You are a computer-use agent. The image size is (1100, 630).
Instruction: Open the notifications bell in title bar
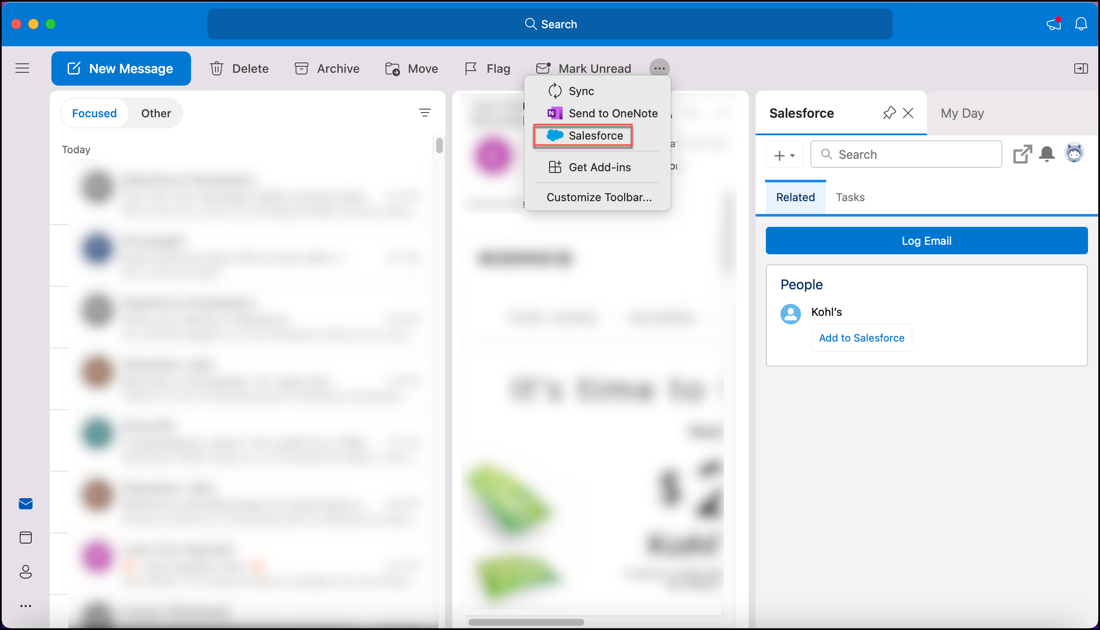point(1081,24)
